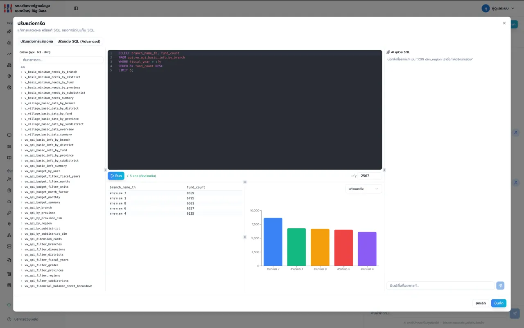Image resolution: width=524 pixels, height=328 pixels.
Task: Expand vw_api_dimension_cards chevron
Action: 22,239
